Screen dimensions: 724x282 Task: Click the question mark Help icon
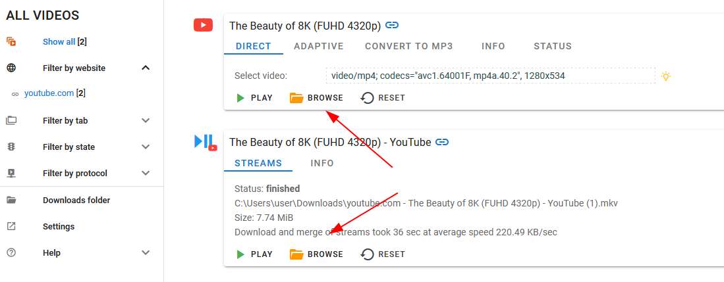tap(11, 252)
